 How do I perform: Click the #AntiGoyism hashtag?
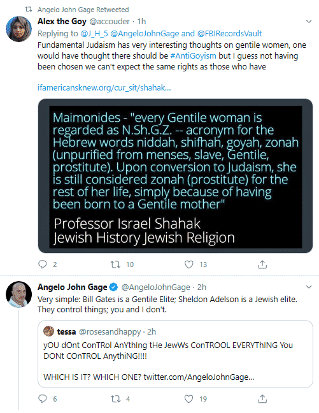[193, 56]
